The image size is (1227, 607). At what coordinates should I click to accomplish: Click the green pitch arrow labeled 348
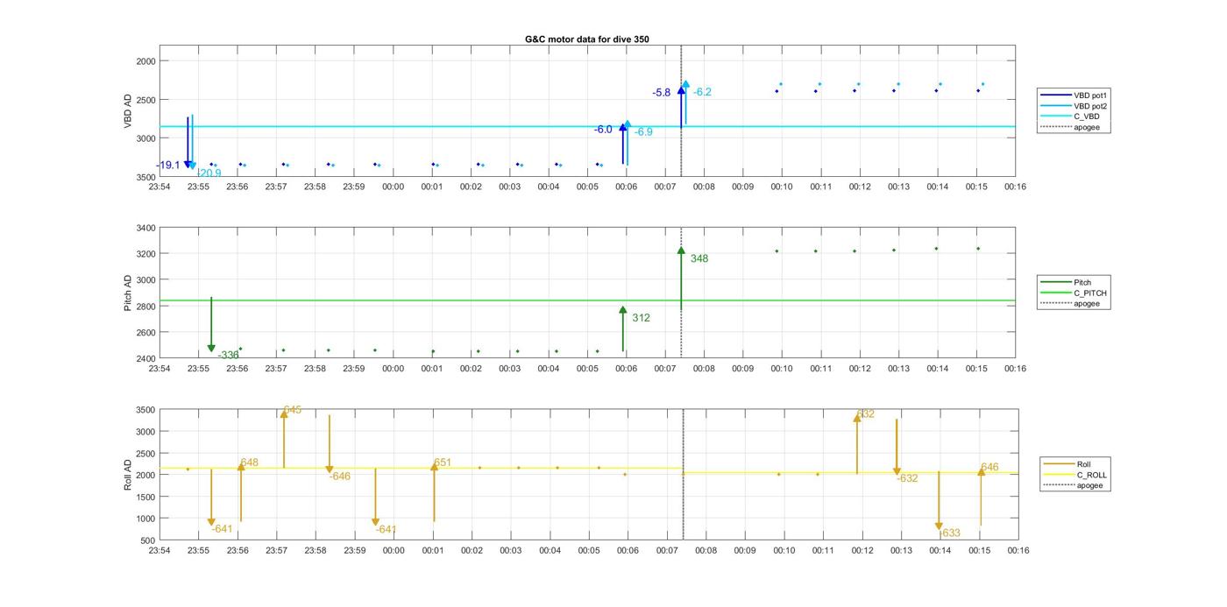pos(681,279)
